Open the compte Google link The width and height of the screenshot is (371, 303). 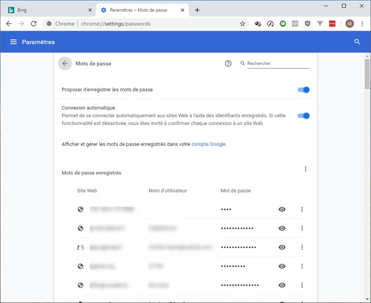pyautogui.click(x=208, y=144)
